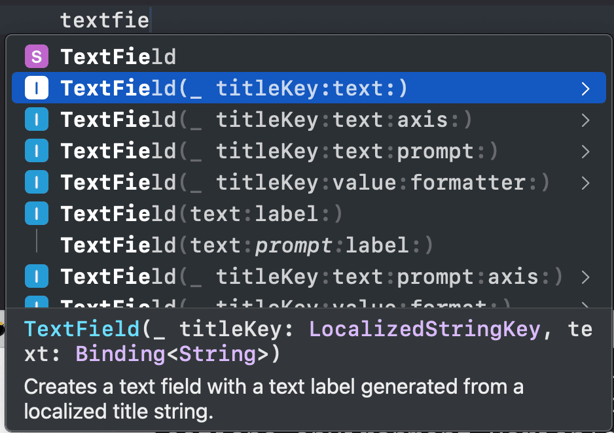This screenshot has height=433, width=614.
Task: Click the initializer icon for titleKey:text:prompt:axis:
Action: [37, 277]
